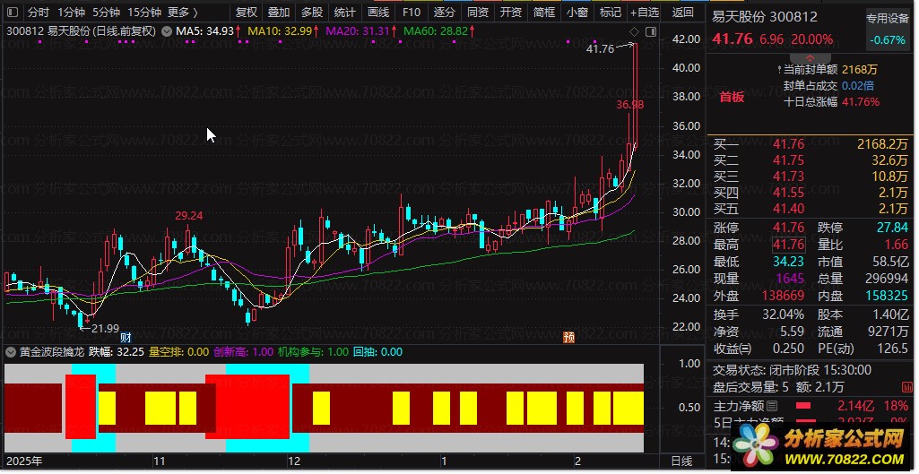
Task: Activate the 画线 drawing tool
Action: 378,13
